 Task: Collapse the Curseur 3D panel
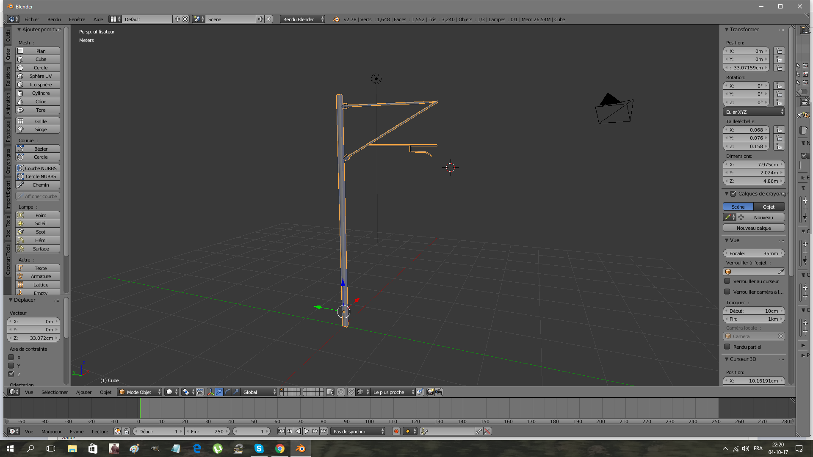[x=727, y=359]
